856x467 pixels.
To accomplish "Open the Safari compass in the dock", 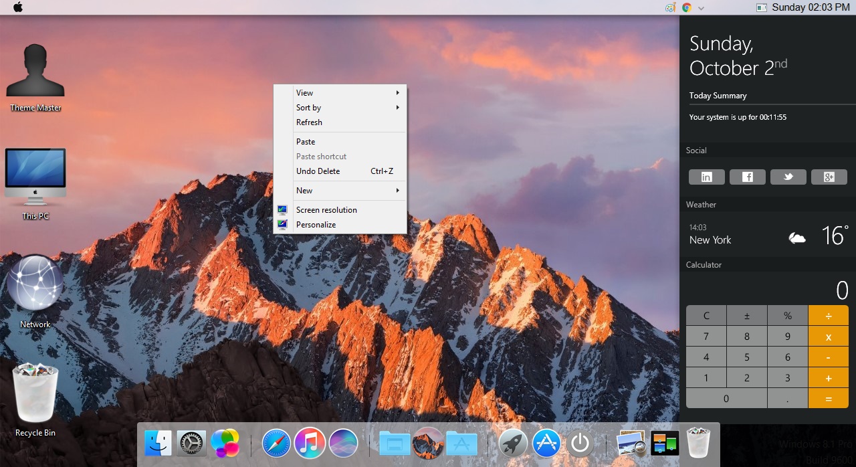I will coord(276,443).
